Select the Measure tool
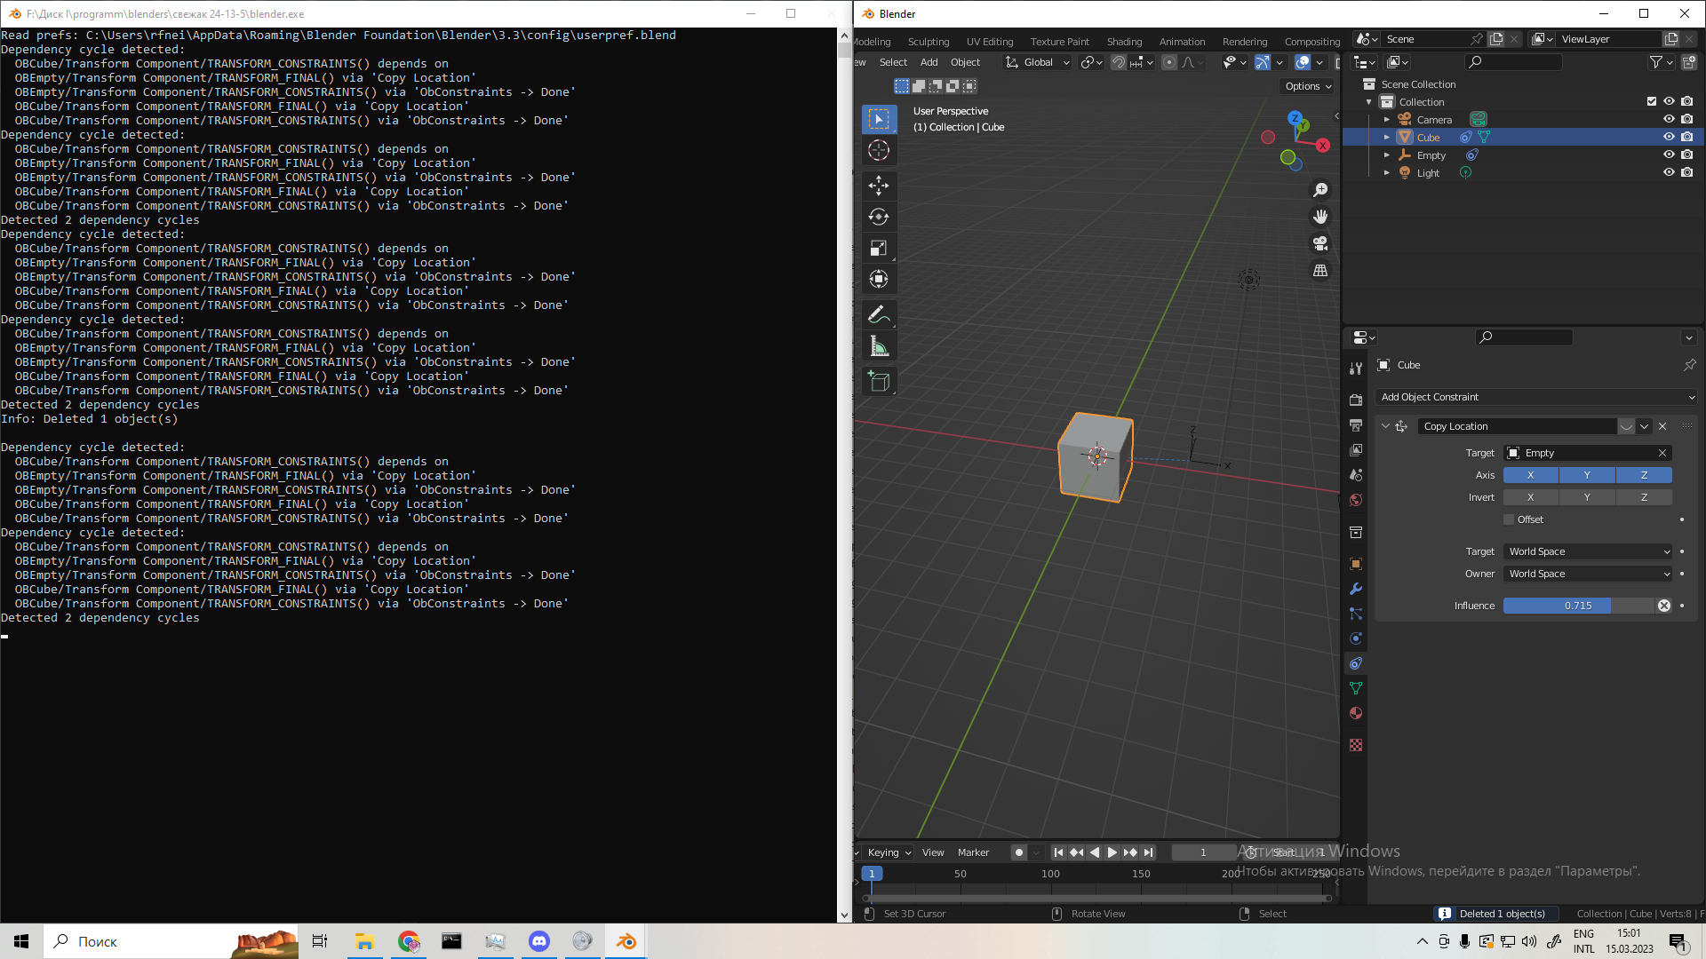 pos(878,346)
